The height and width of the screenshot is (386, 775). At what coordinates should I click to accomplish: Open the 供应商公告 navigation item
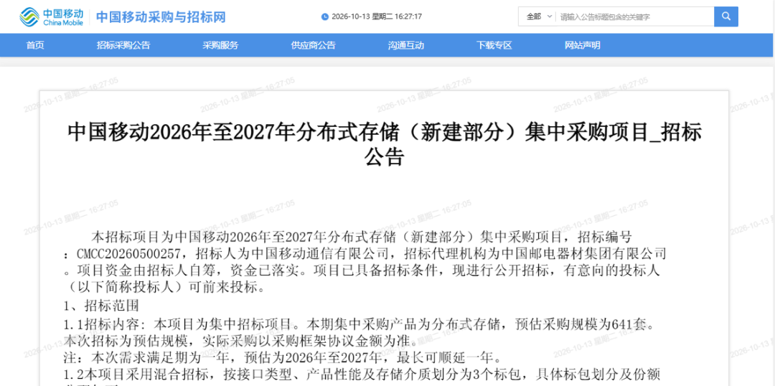[x=314, y=45]
